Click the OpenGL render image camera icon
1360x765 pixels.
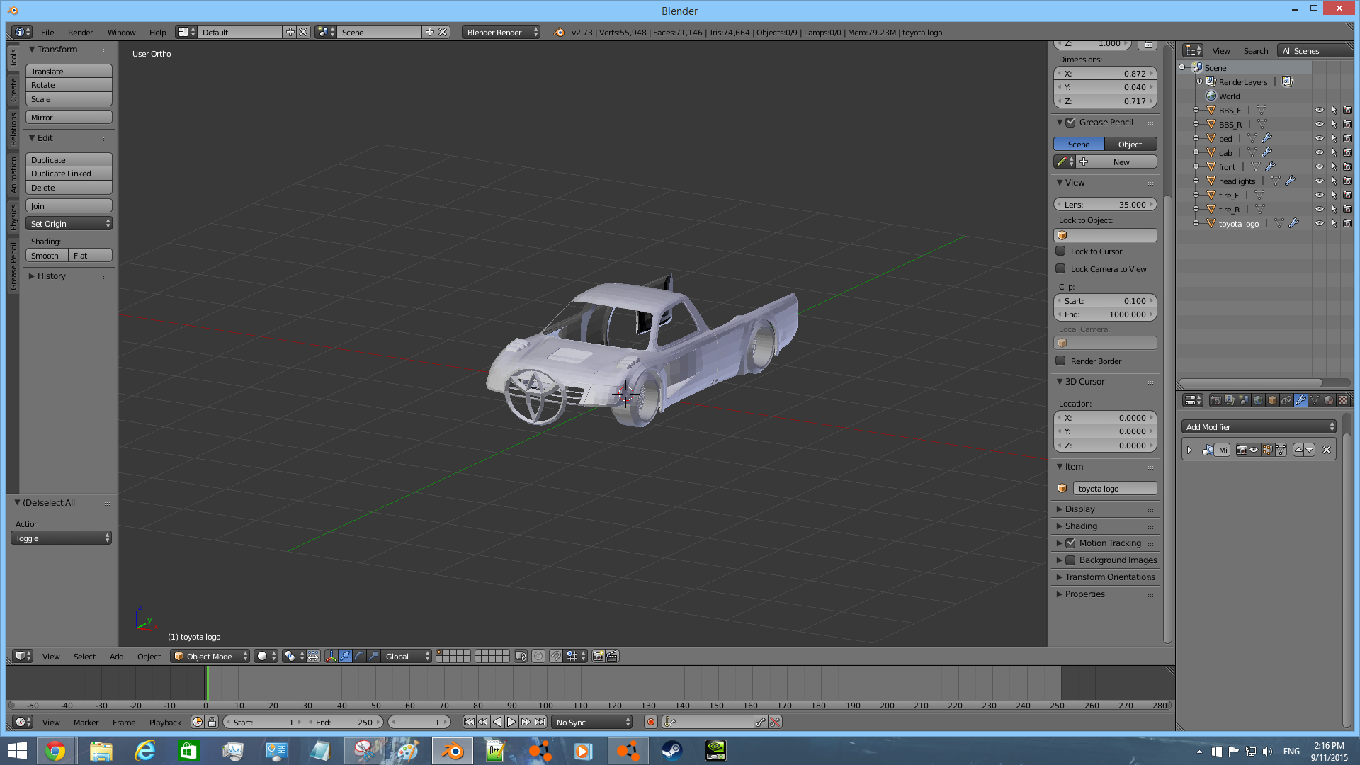598,656
